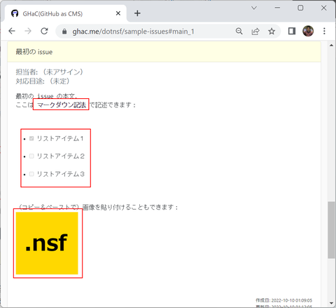Bookmark this page with the star icon
The width and height of the screenshot is (336, 308).
click(x=272, y=31)
